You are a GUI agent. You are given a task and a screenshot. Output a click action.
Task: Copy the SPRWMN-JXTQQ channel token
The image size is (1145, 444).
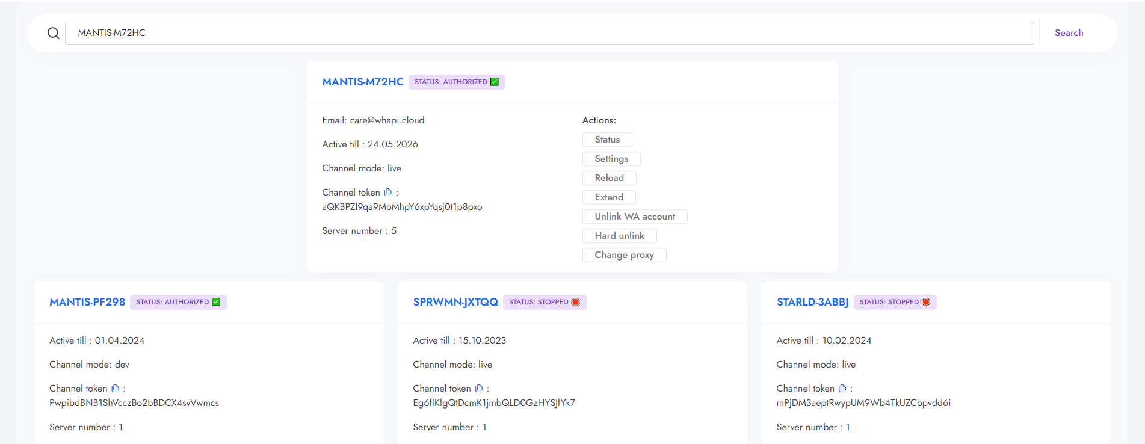[479, 389]
